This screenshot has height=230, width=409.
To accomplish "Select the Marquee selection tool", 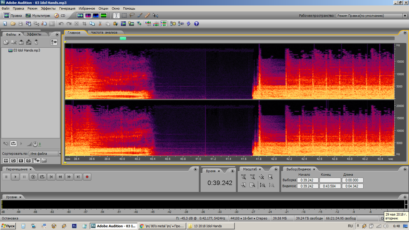I will [x=124, y=15].
